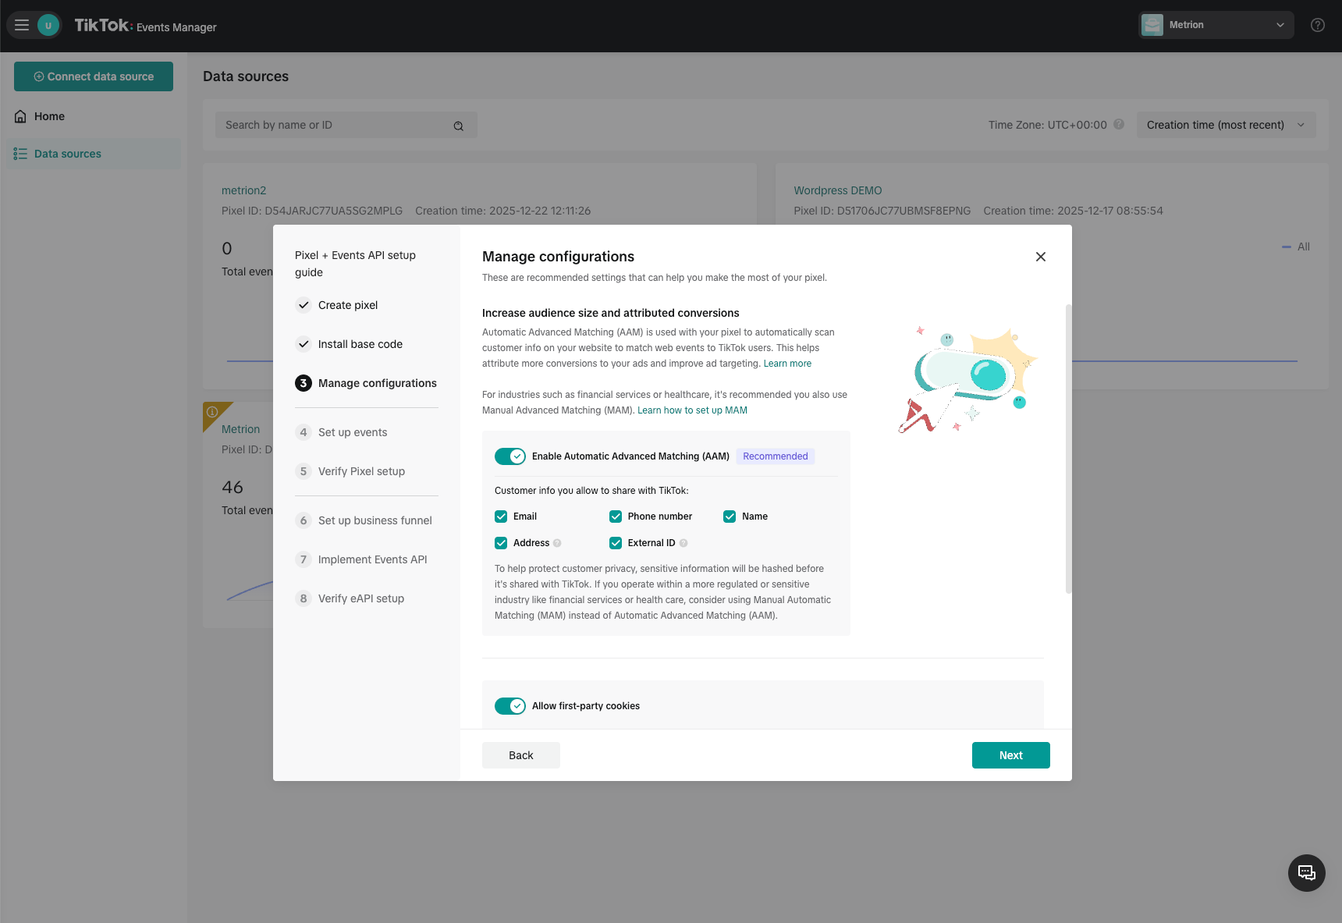Open the Metrion pixel card link
This screenshot has height=923, width=1342.
click(x=240, y=429)
